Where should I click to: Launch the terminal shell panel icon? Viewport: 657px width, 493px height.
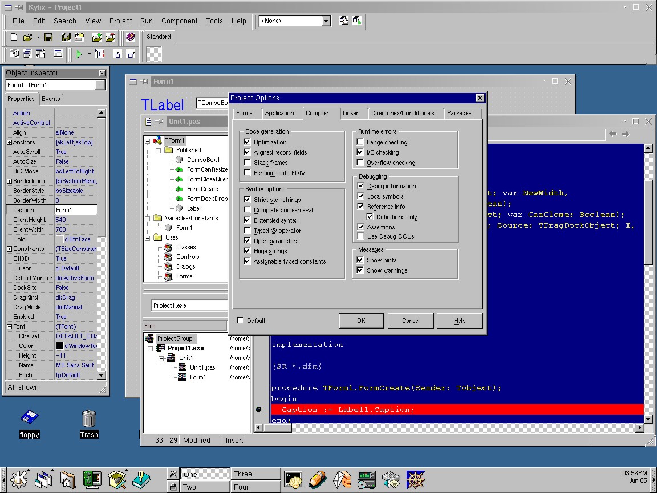293,479
